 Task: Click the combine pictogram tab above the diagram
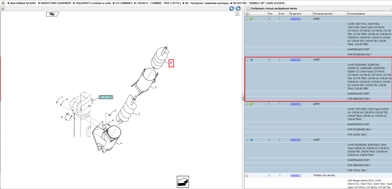coord(53,14)
